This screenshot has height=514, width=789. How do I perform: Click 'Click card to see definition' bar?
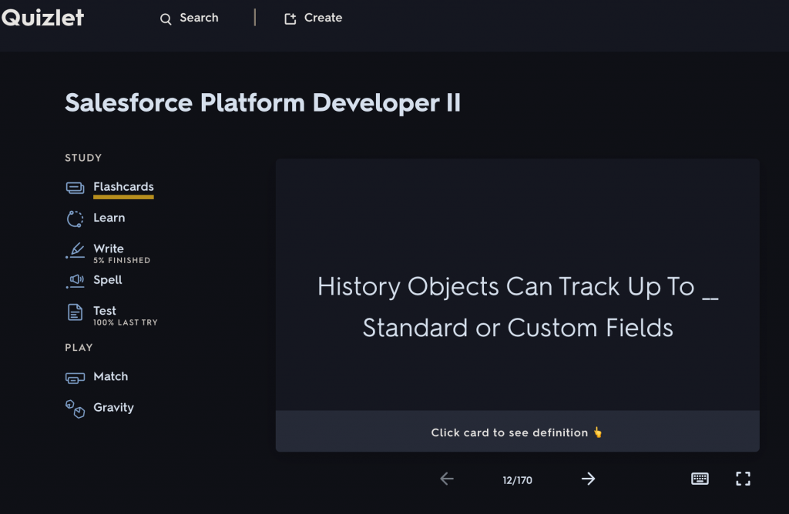(517, 432)
